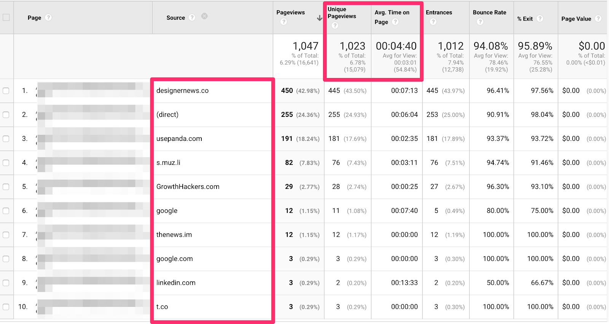Select the 00:13:33 average time cell
This screenshot has width=609, height=324.
[x=404, y=283]
